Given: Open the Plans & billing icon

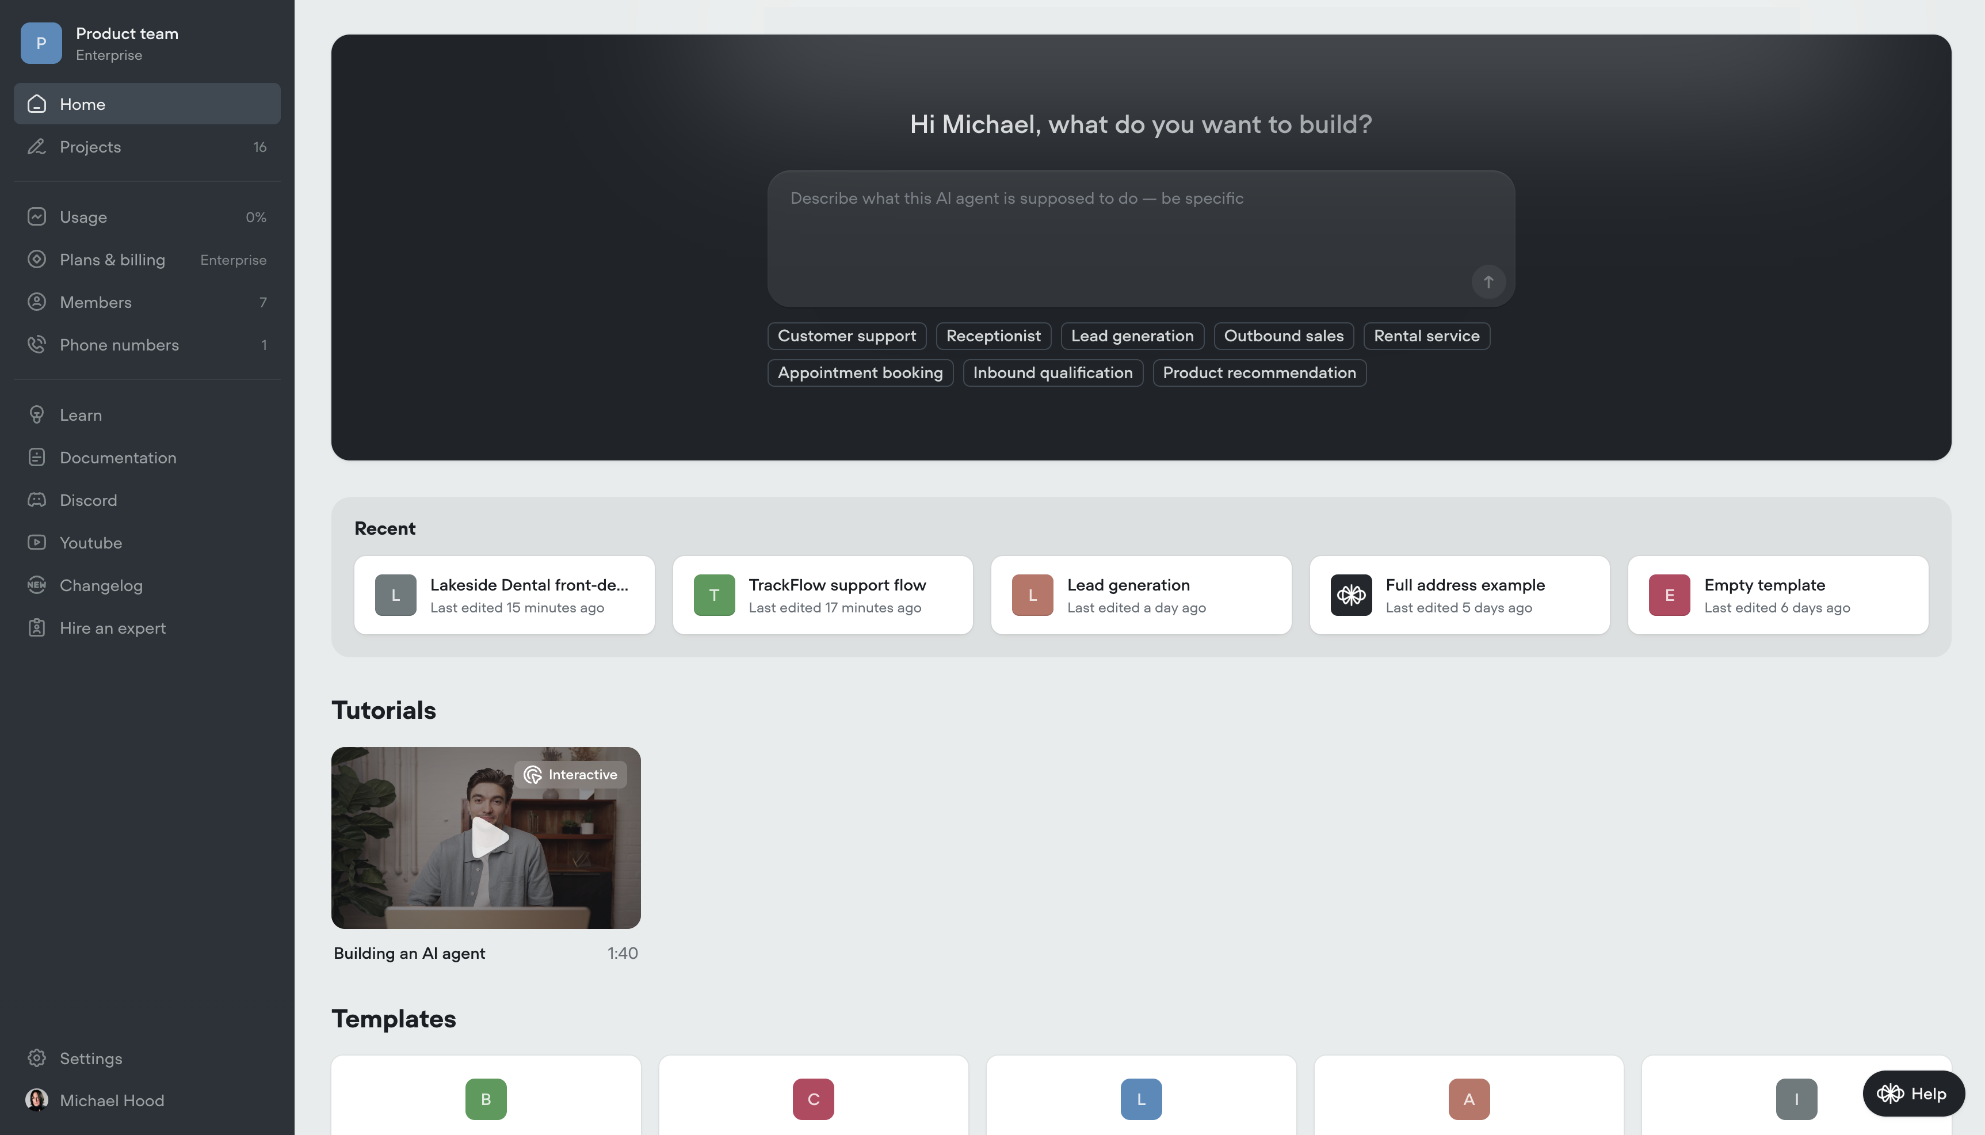Looking at the screenshot, I should click(37, 259).
